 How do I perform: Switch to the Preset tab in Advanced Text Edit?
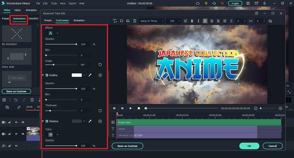pos(48,21)
